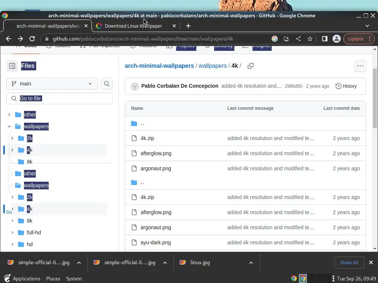Open Pablo Corbalan De Concepcion author link

(180, 86)
